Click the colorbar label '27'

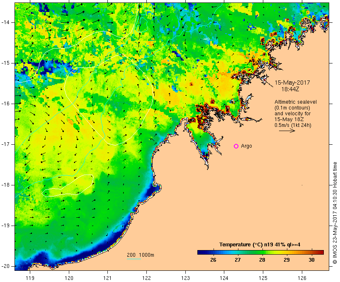tap(238, 260)
